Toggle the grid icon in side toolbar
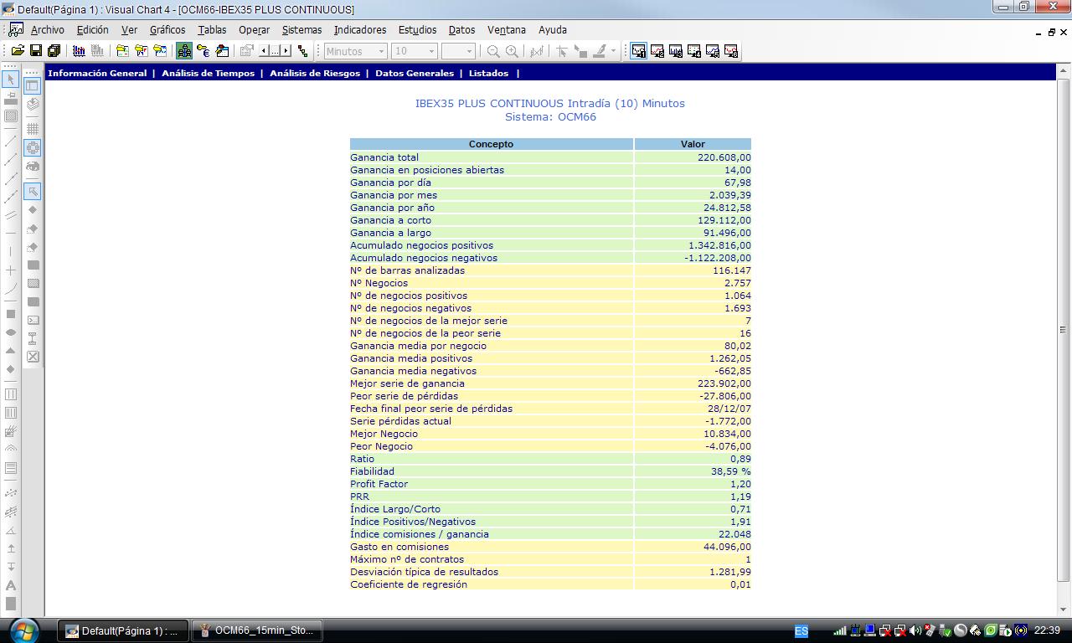This screenshot has width=1072, height=643. pos(33,129)
